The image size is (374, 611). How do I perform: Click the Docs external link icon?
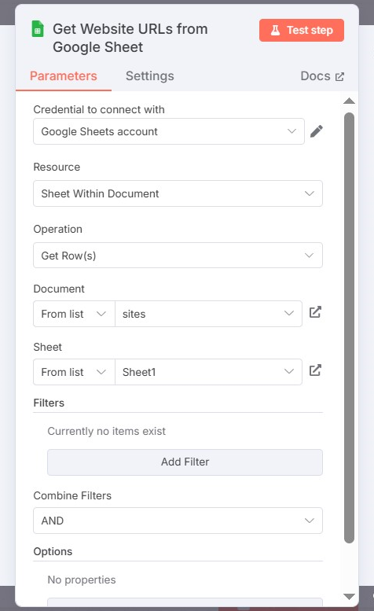[339, 77]
